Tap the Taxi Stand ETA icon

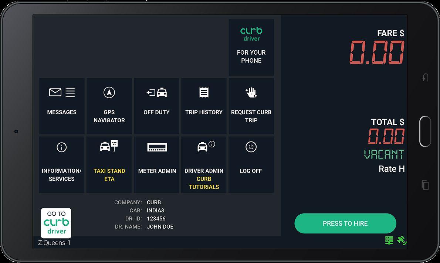coord(109,146)
